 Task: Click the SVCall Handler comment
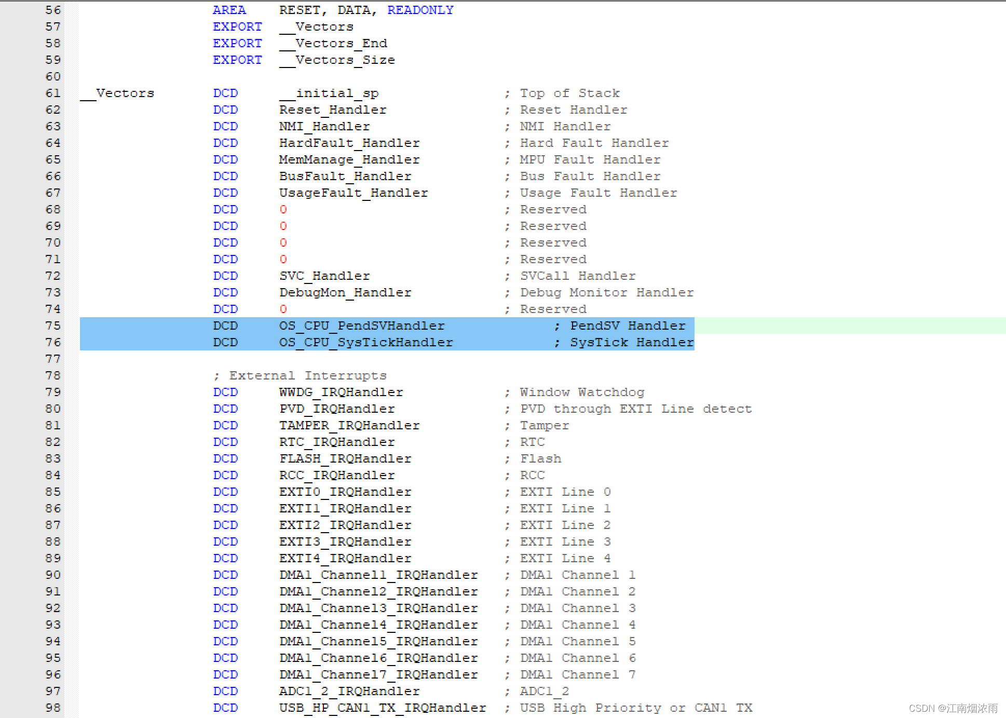570,276
